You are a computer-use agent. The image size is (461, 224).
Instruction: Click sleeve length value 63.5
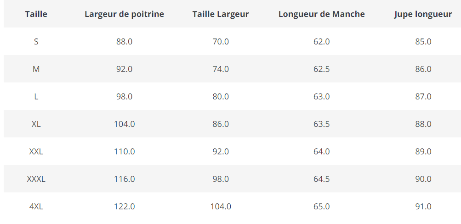[322, 124]
